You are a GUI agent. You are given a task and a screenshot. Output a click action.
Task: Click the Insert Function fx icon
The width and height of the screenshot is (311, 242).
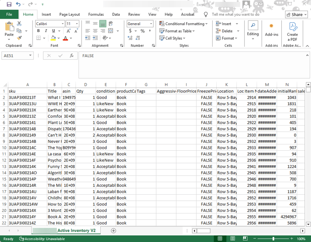click(71, 56)
